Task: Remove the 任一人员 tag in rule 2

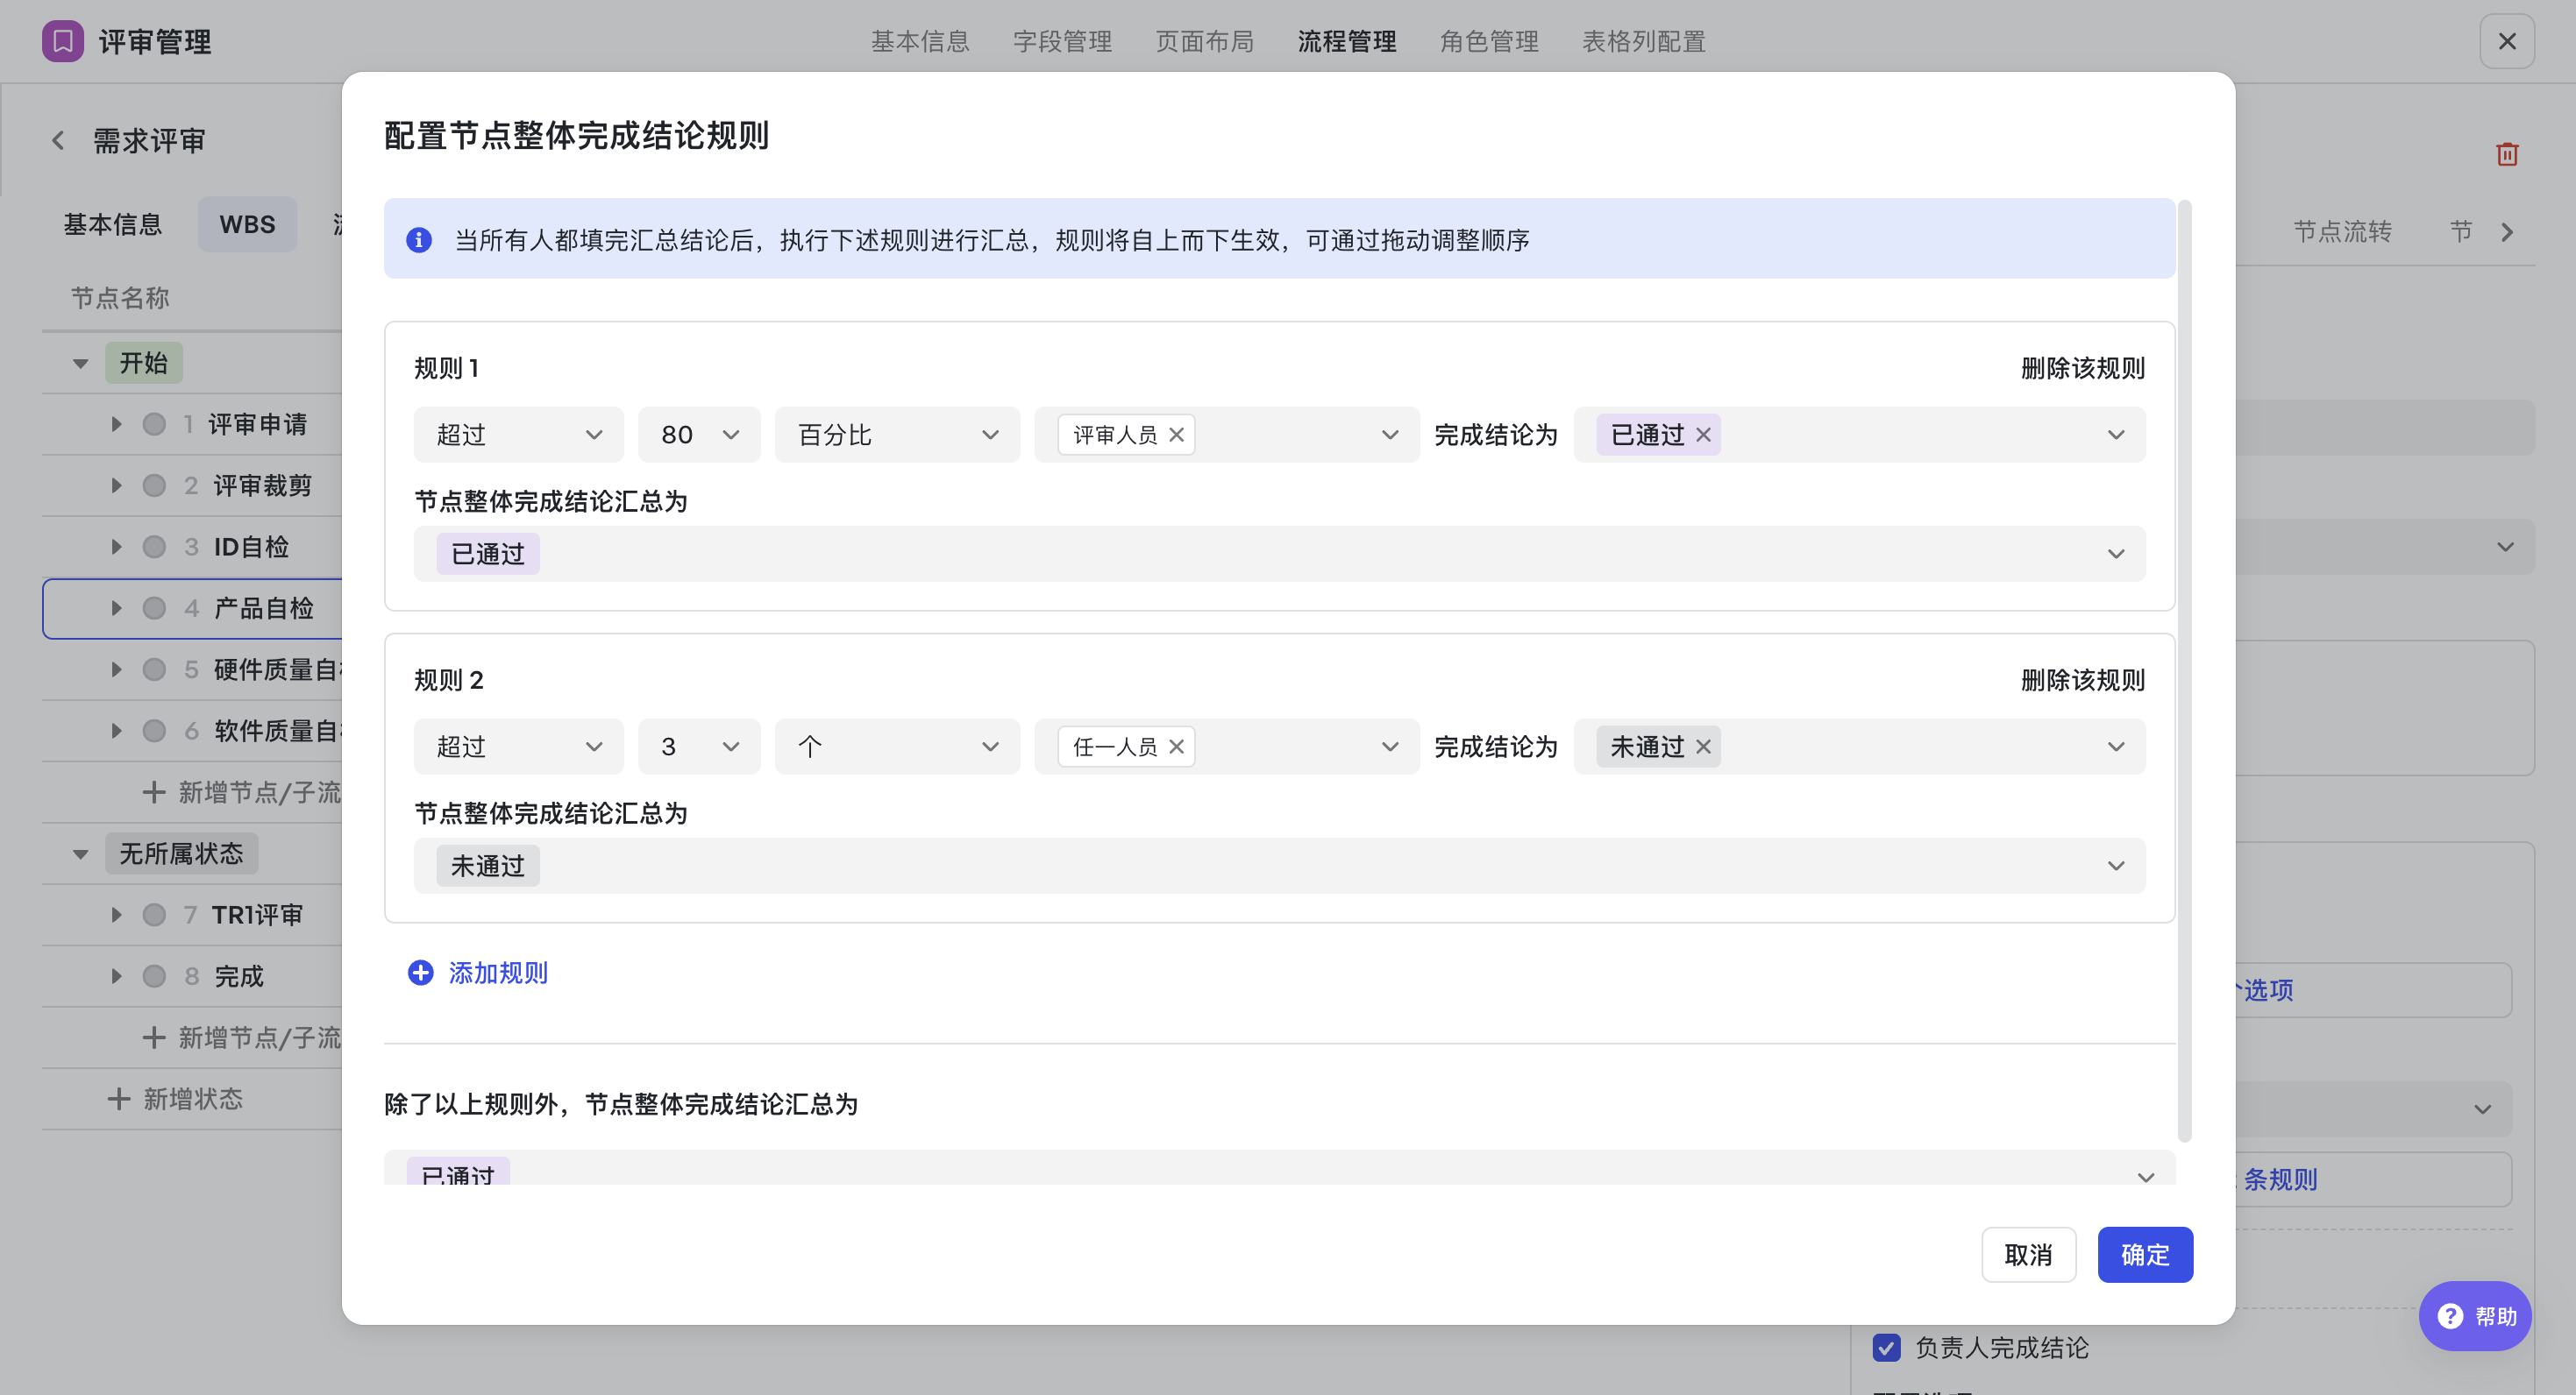Action: click(x=1176, y=747)
